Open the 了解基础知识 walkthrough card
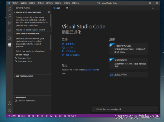The height and width of the screenshot is (122, 164). (129, 63)
